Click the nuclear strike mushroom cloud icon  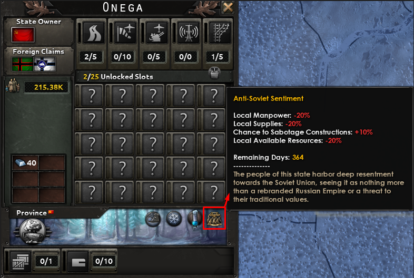pyautogui.click(x=33, y=231)
